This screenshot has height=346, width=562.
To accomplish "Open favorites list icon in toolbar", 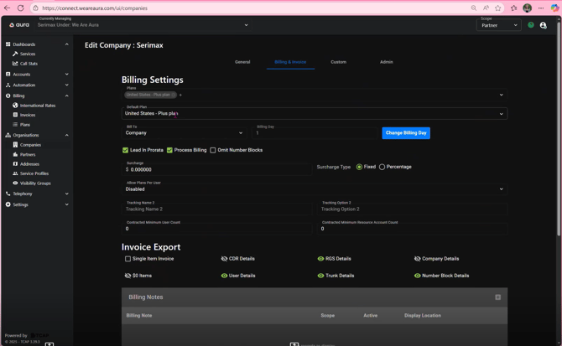I will [x=514, y=8].
